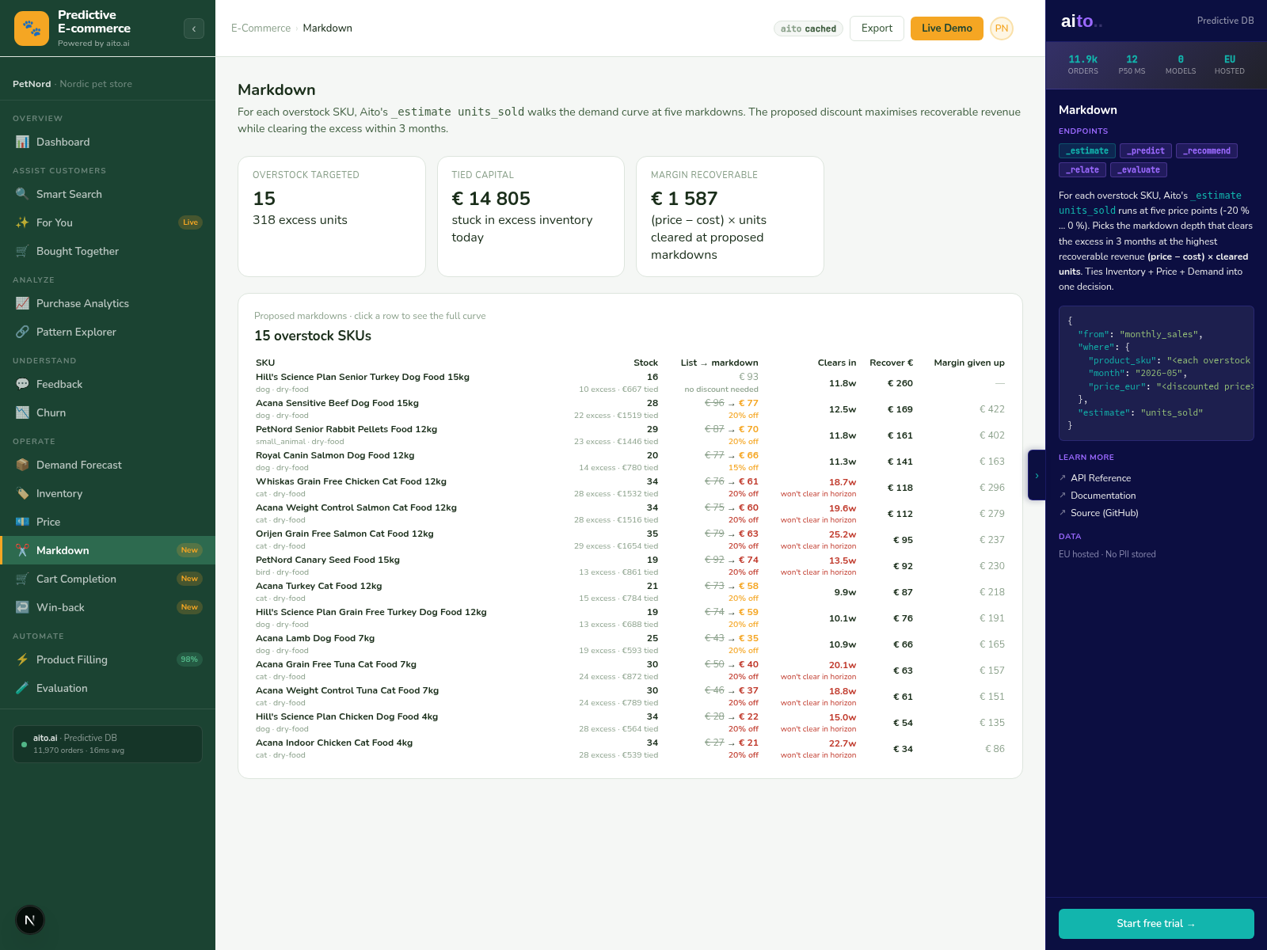The width and height of the screenshot is (1267, 950).
Task: Click the Churn trend icon
Action: coord(22,412)
